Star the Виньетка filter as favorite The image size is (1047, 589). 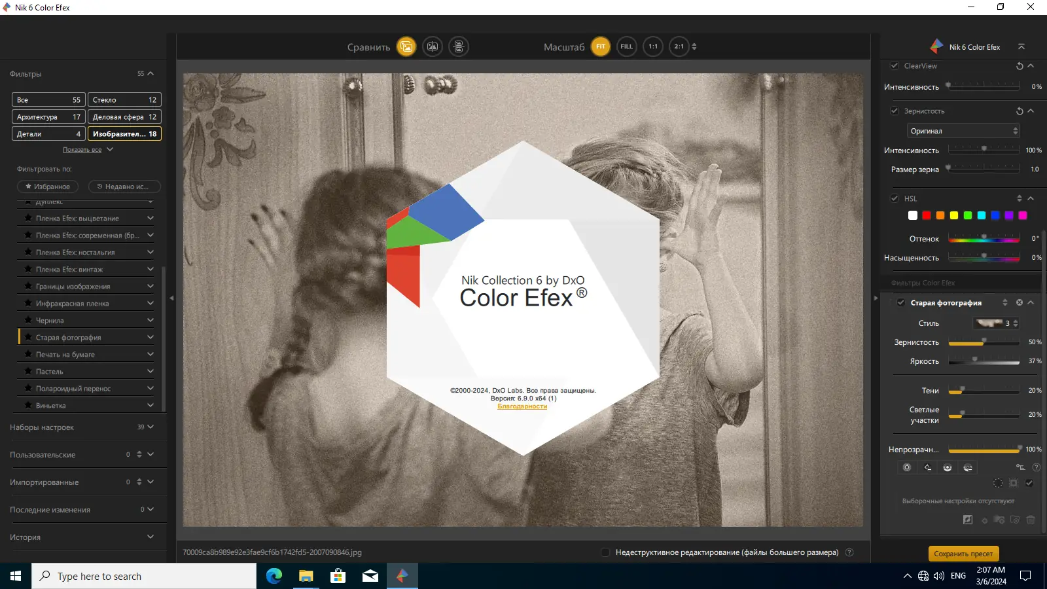coord(28,405)
